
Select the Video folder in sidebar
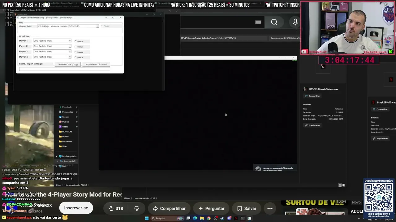click(x=64, y=146)
